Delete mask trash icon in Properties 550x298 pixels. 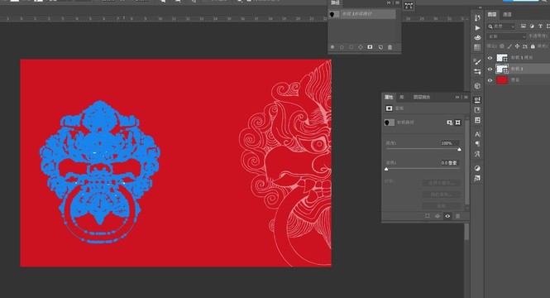[457, 216]
